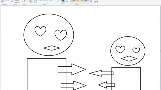
Task: Select the Eraser tool
Action: pos(22,2)
